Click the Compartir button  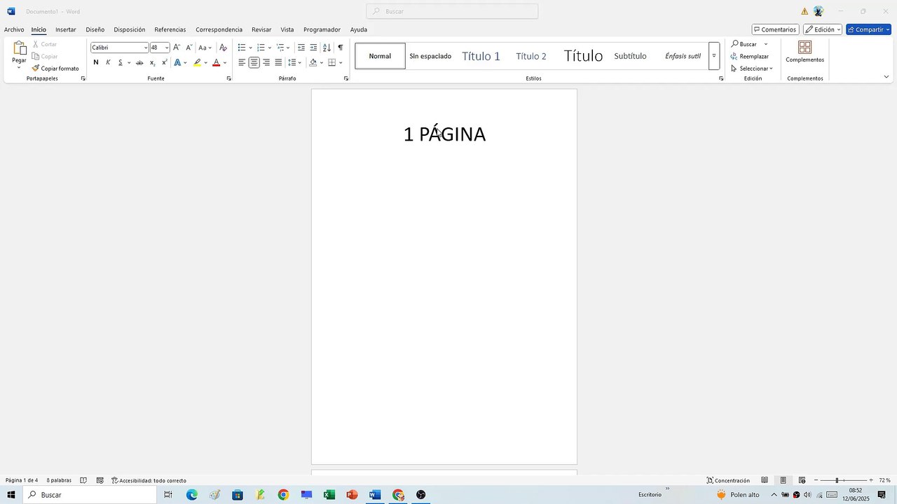pos(868,29)
